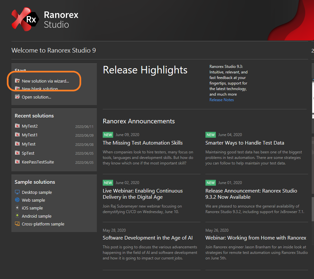Screen dimensions: 314x279
Task: Choose Open solution...
Action: click(37, 97)
